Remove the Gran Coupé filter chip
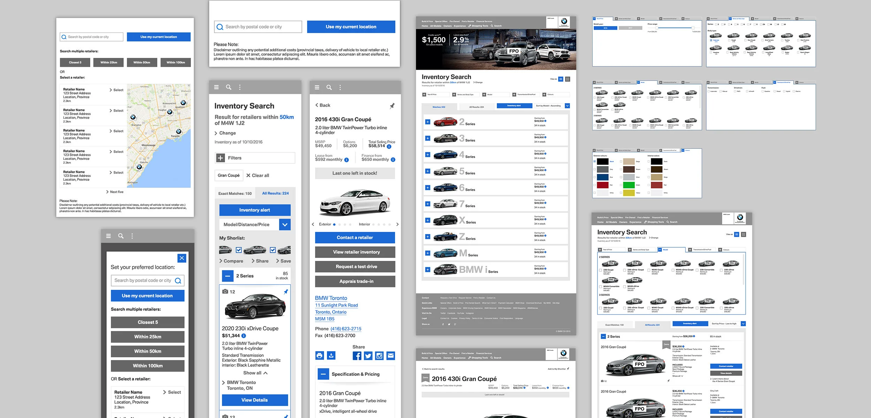This screenshot has height=418, width=871. pos(229,176)
